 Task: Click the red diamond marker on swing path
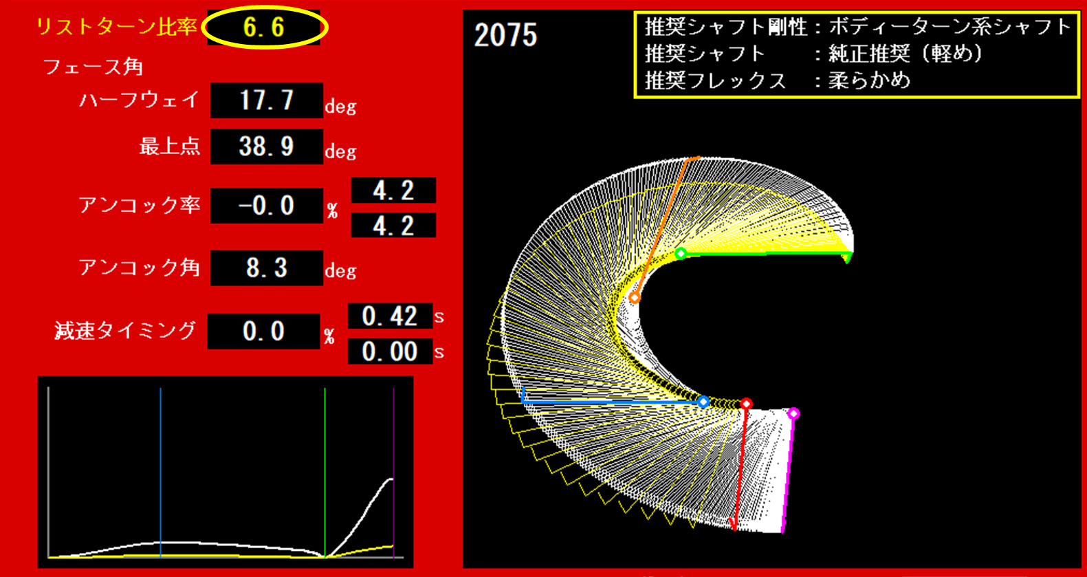click(746, 404)
